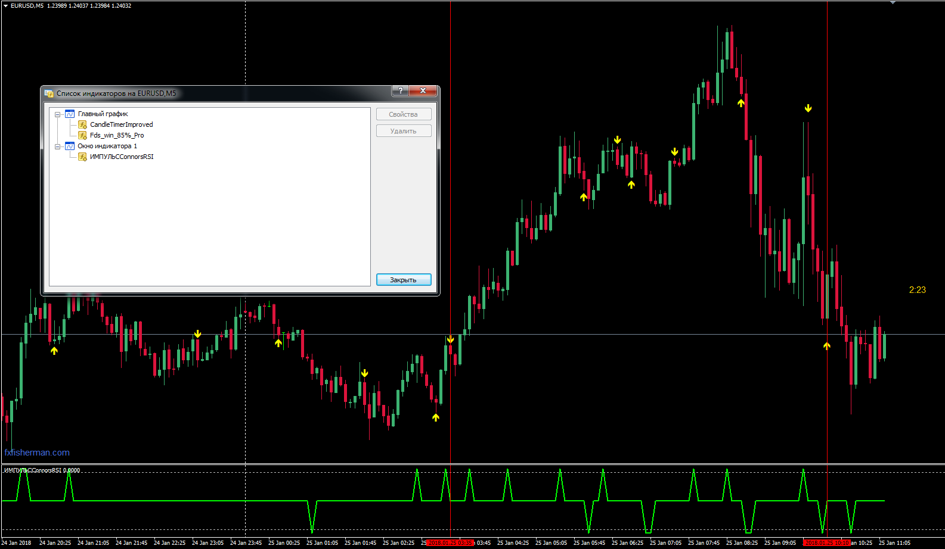Click the Закрыть button
The height and width of the screenshot is (549, 945).
[404, 280]
